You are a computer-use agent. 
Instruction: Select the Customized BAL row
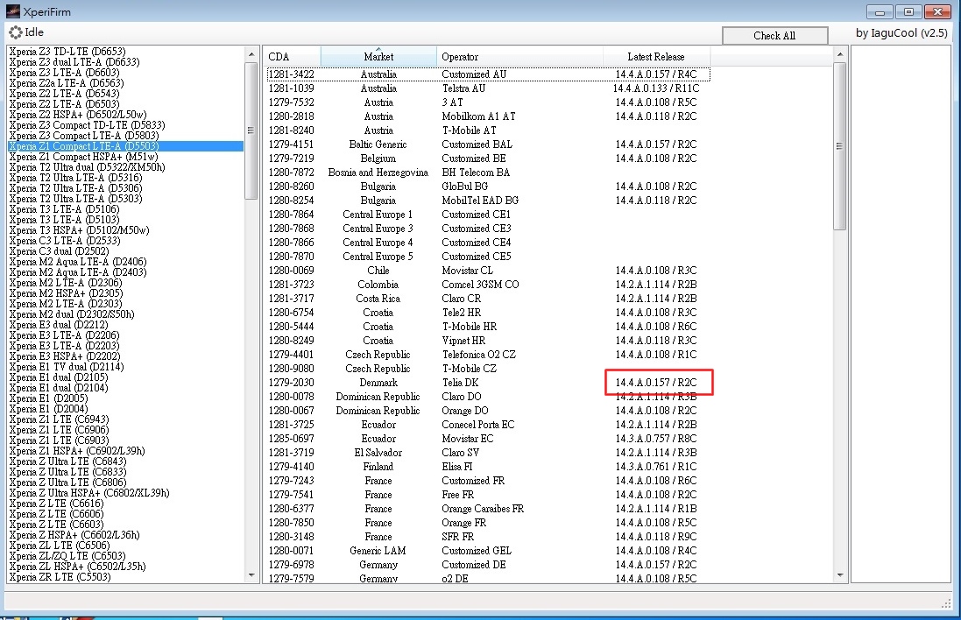tap(488, 144)
